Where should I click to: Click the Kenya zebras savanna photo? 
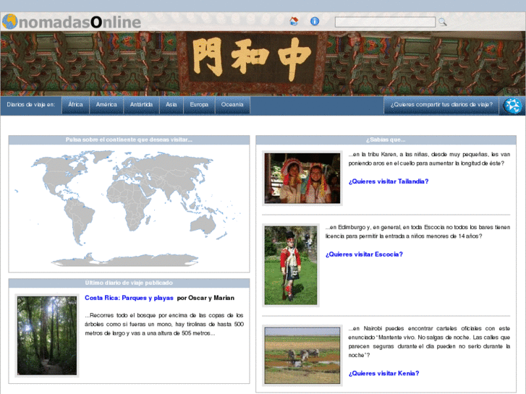point(302,356)
